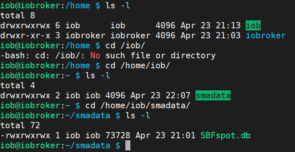The width and height of the screenshot is (295, 152).
Task: Click the 'cd /iob/' command text
Action: [125, 45]
